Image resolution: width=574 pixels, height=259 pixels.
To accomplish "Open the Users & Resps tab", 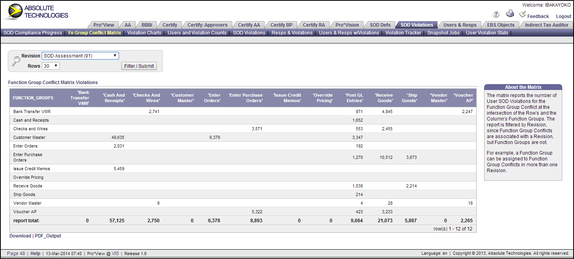I will [460, 25].
